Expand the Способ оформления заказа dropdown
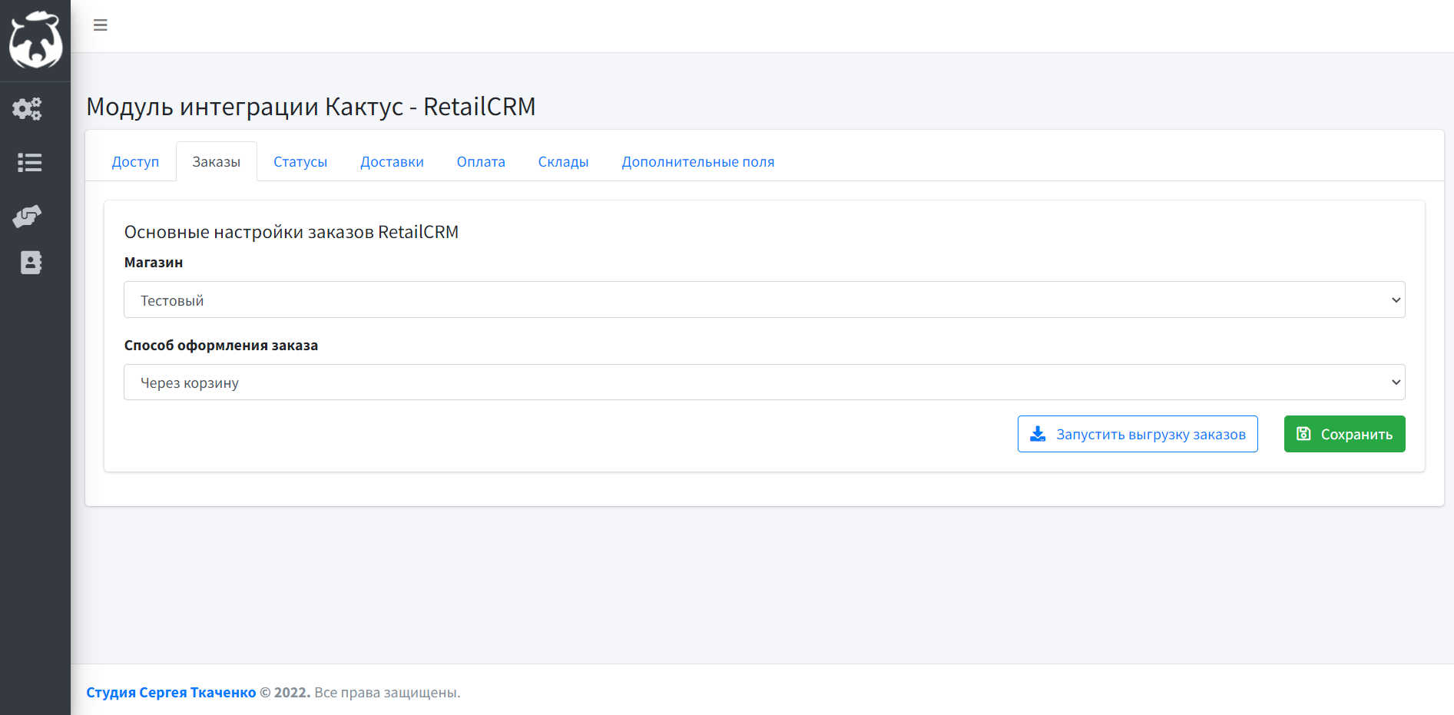This screenshot has height=715, width=1454. click(764, 382)
